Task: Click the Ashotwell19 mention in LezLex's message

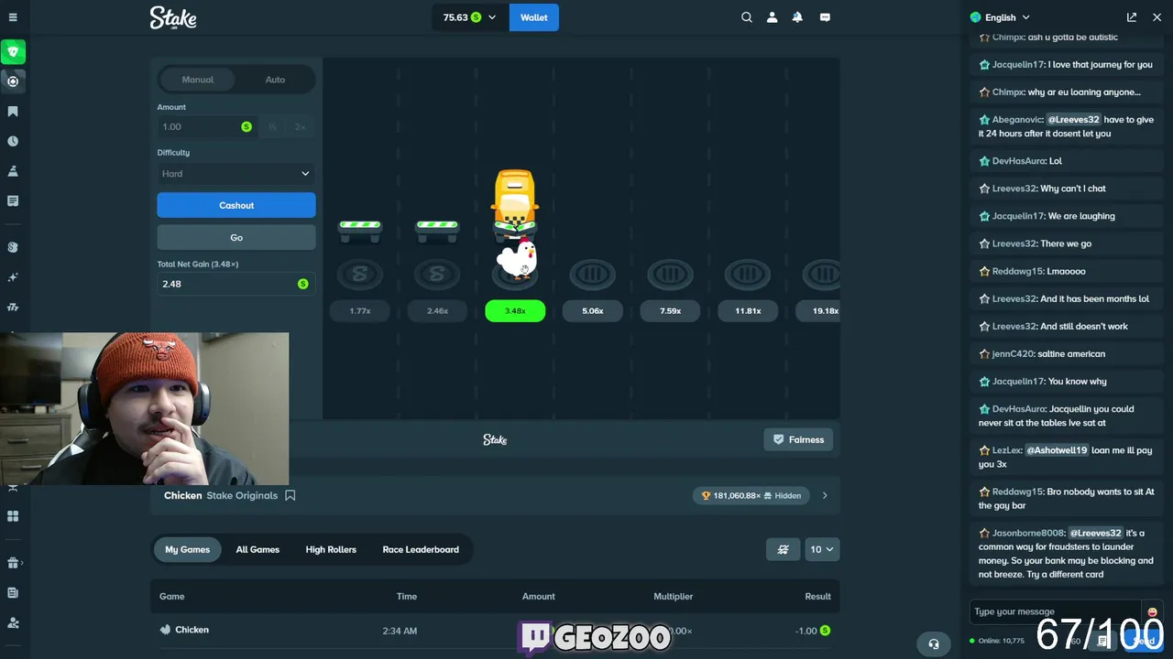Action: pos(1057,450)
